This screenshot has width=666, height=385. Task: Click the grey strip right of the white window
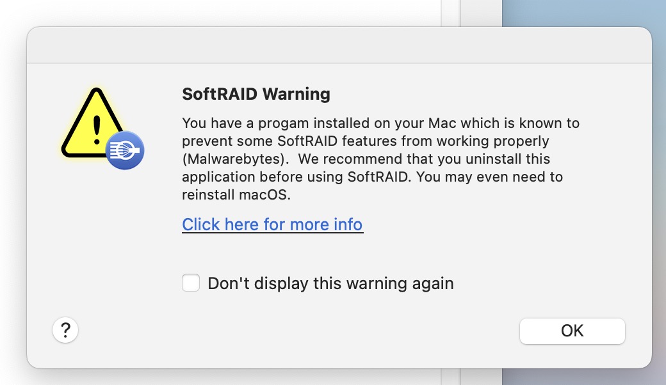(480, 12)
